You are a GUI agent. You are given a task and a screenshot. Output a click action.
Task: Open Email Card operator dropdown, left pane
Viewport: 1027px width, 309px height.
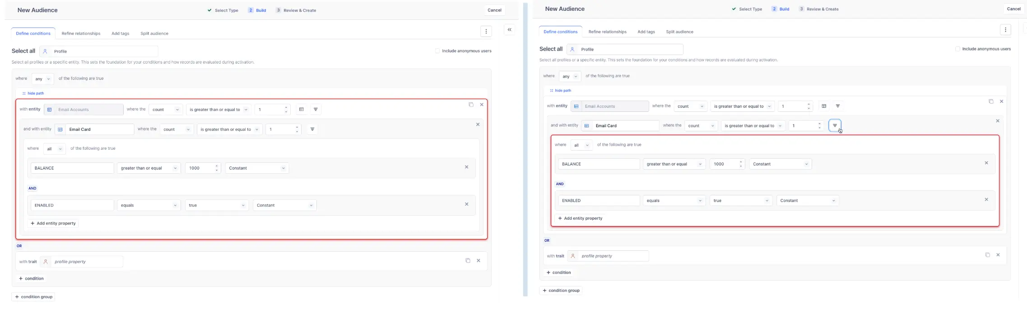click(x=229, y=129)
